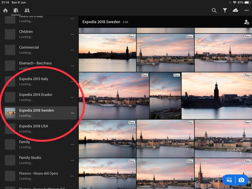Open options for Eisenach - Bacchaus album
This screenshot has width=252, height=189.
point(72,66)
